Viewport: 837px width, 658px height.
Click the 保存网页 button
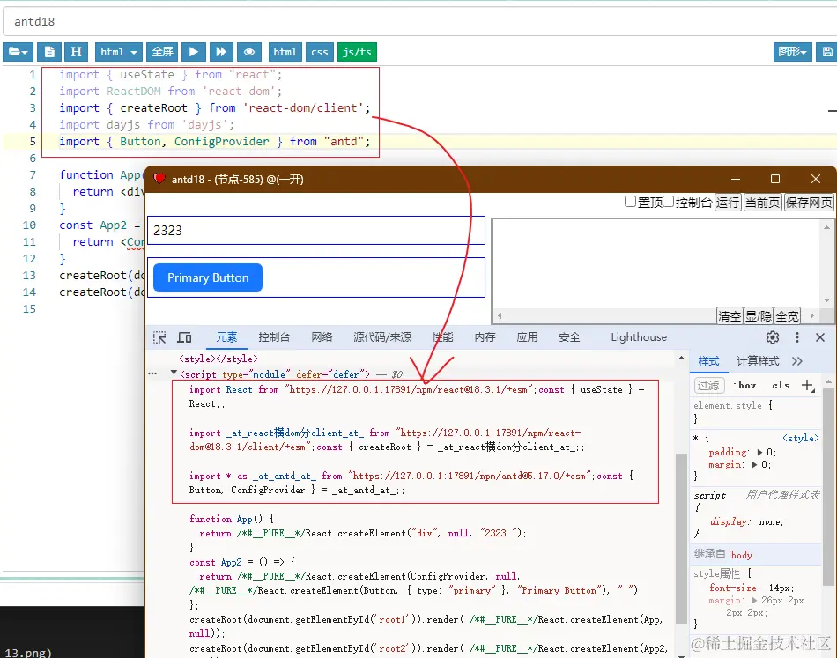click(x=809, y=203)
